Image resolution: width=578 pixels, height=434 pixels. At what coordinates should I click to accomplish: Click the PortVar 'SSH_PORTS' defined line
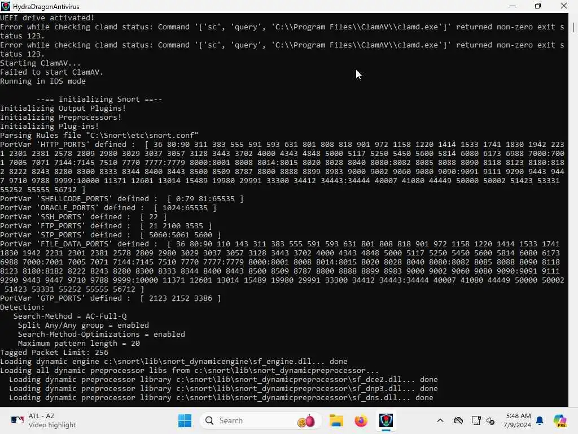click(x=84, y=216)
